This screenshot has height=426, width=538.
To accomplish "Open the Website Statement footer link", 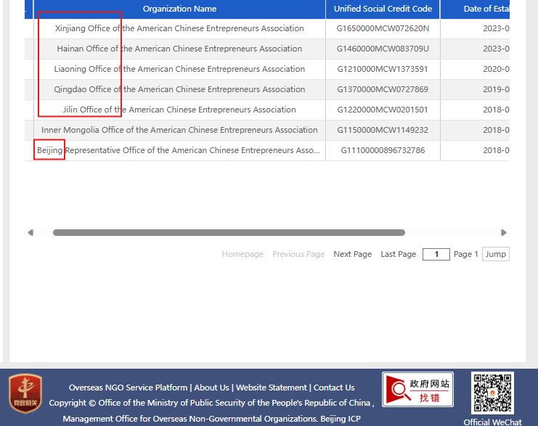I will (271, 388).
